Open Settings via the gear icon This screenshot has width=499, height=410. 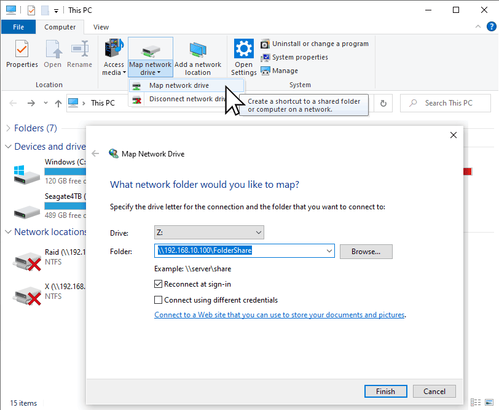coord(244,48)
